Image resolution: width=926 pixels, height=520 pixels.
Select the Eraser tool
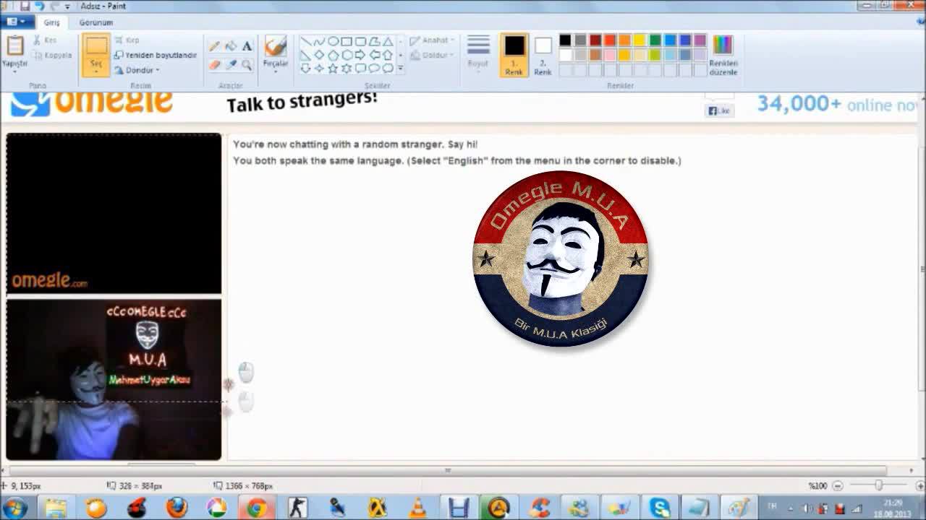click(215, 65)
